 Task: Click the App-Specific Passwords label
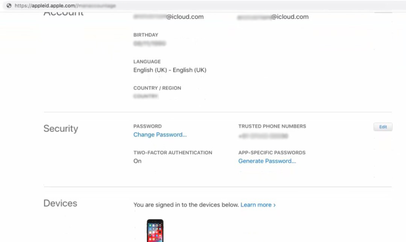coord(272,152)
